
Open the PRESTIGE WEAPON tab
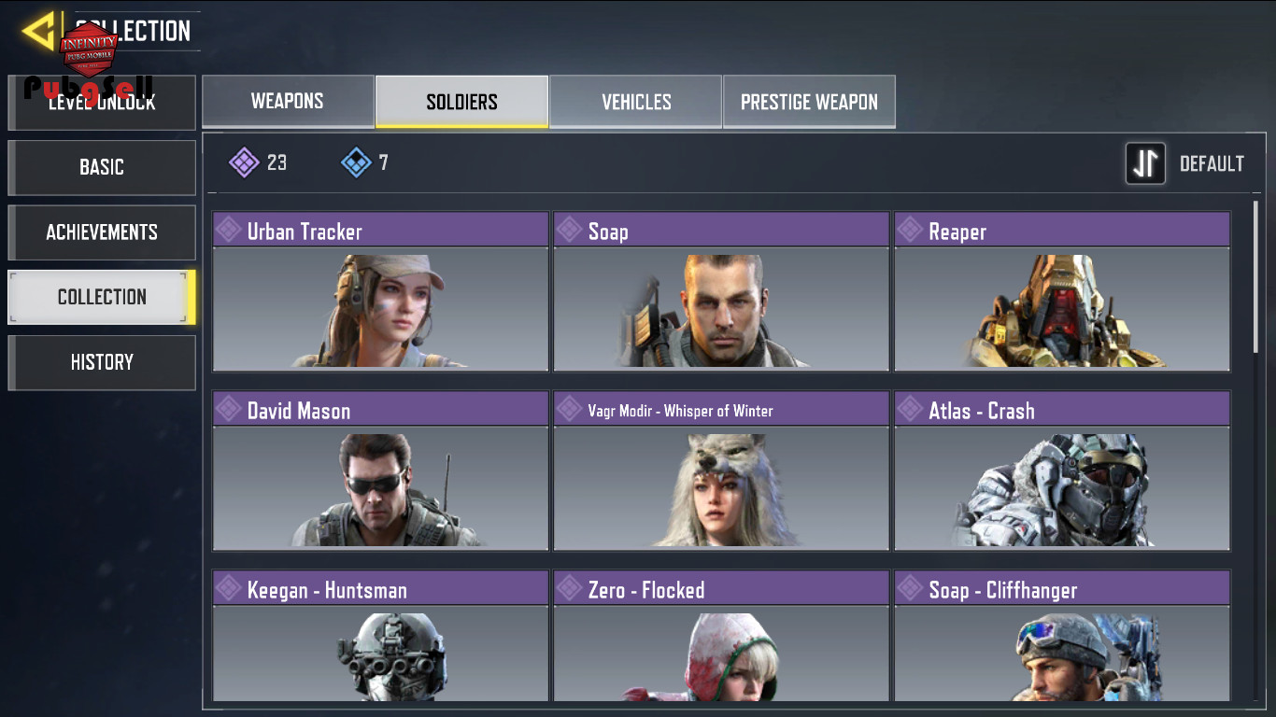tap(809, 102)
